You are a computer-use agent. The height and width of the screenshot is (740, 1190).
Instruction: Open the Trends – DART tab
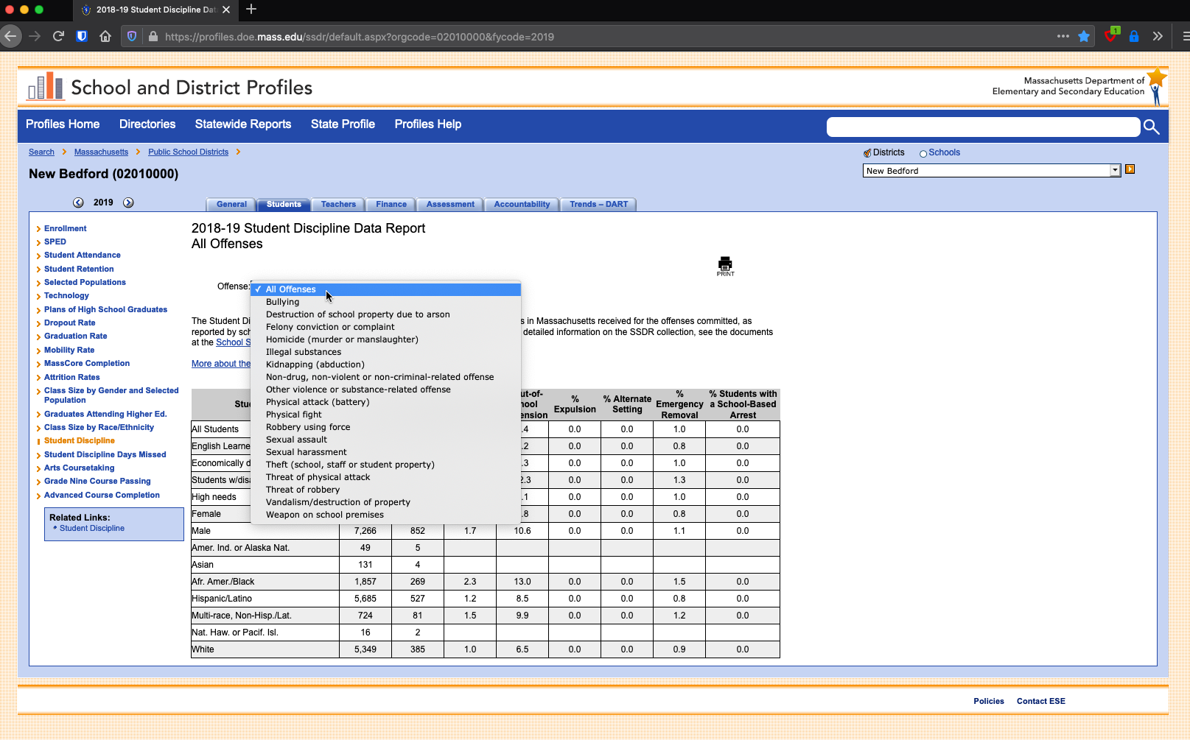tap(598, 205)
